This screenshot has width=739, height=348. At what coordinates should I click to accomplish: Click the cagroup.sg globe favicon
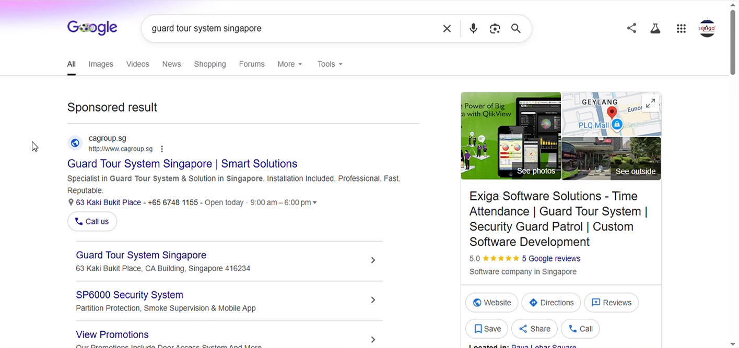[75, 143]
